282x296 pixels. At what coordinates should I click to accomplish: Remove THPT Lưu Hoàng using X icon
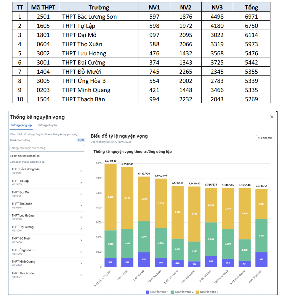click(x=81, y=217)
